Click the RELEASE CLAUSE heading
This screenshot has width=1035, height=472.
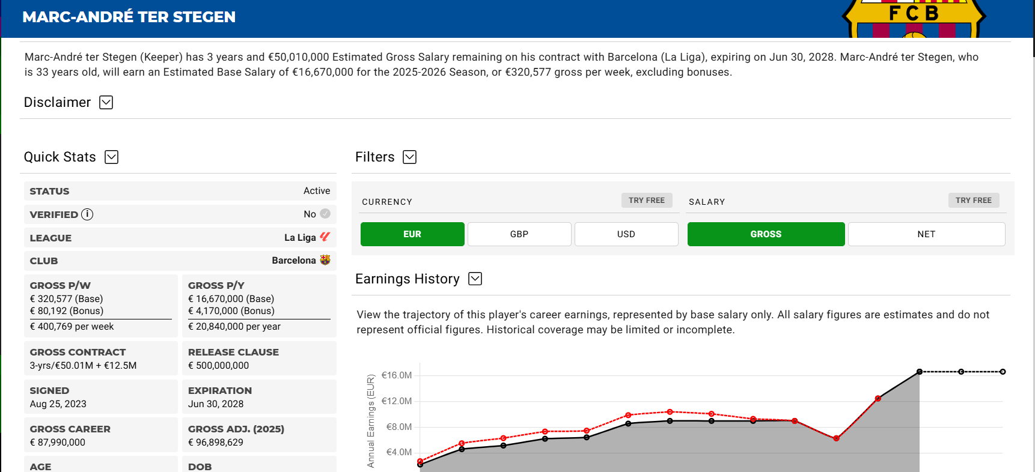[234, 352]
